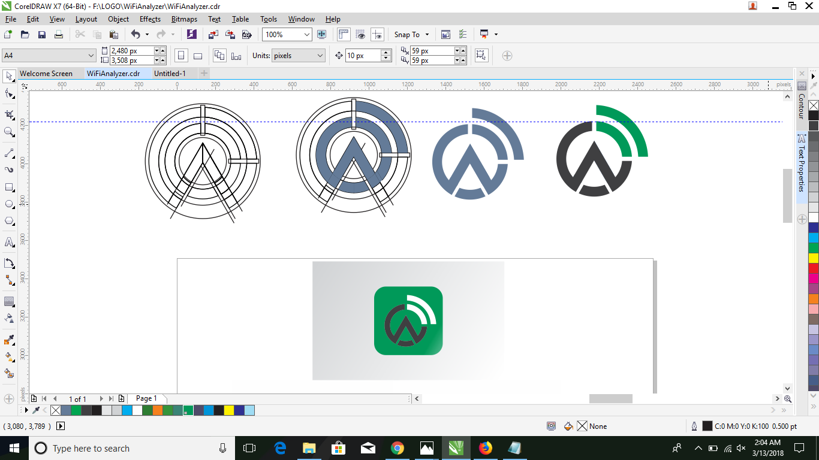Click the Open file icon
Screen dimensions: 819x460
tap(25, 35)
